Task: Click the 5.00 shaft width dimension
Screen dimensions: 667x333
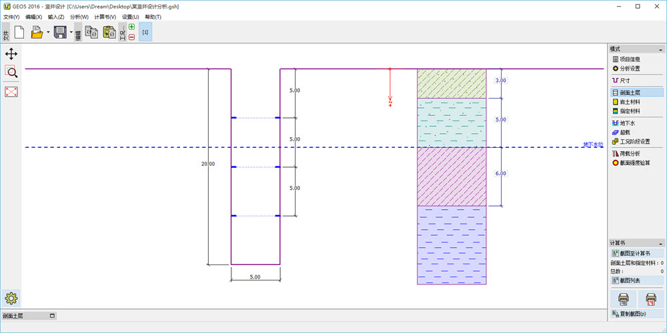Action: click(255, 277)
